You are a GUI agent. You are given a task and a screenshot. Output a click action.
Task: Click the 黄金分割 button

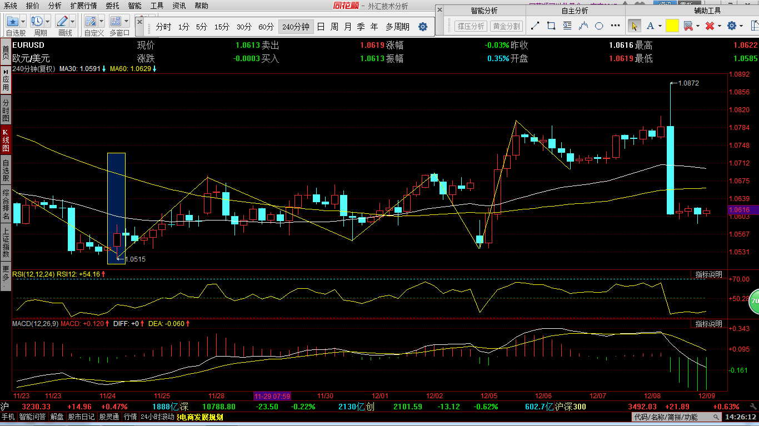(x=507, y=26)
